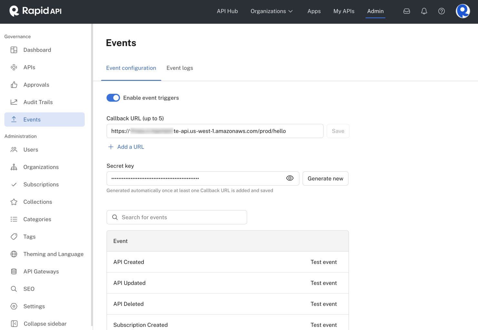Open the API Hub menu item
The width and height of the screenshot is (478, 330).
(227, 11)
